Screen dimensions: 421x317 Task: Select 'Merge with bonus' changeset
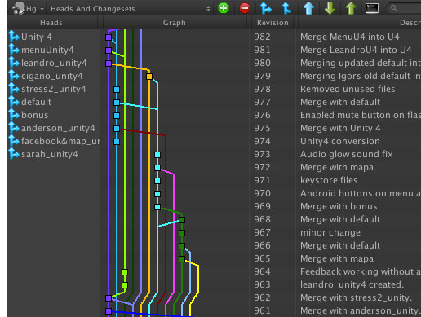[x=339, y=206]
